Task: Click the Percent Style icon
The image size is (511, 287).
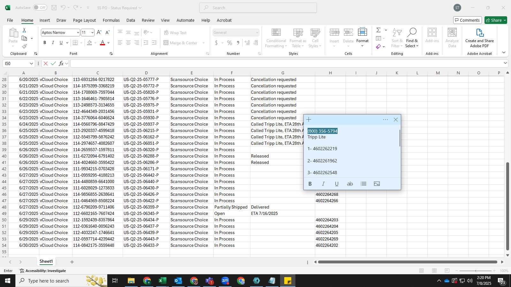Action: click(x=230, y=43)
